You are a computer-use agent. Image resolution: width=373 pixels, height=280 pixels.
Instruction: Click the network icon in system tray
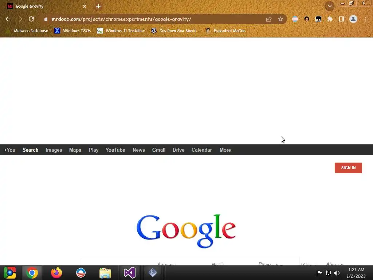coord(328,273)
